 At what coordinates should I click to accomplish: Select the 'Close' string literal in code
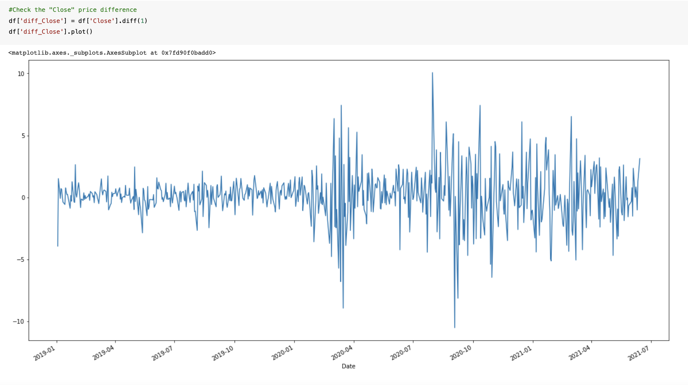tap(105, 21)
